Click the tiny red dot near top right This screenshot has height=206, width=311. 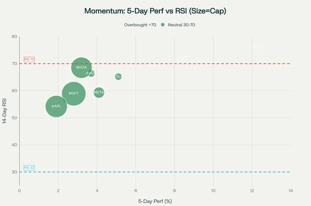point(258,48)
